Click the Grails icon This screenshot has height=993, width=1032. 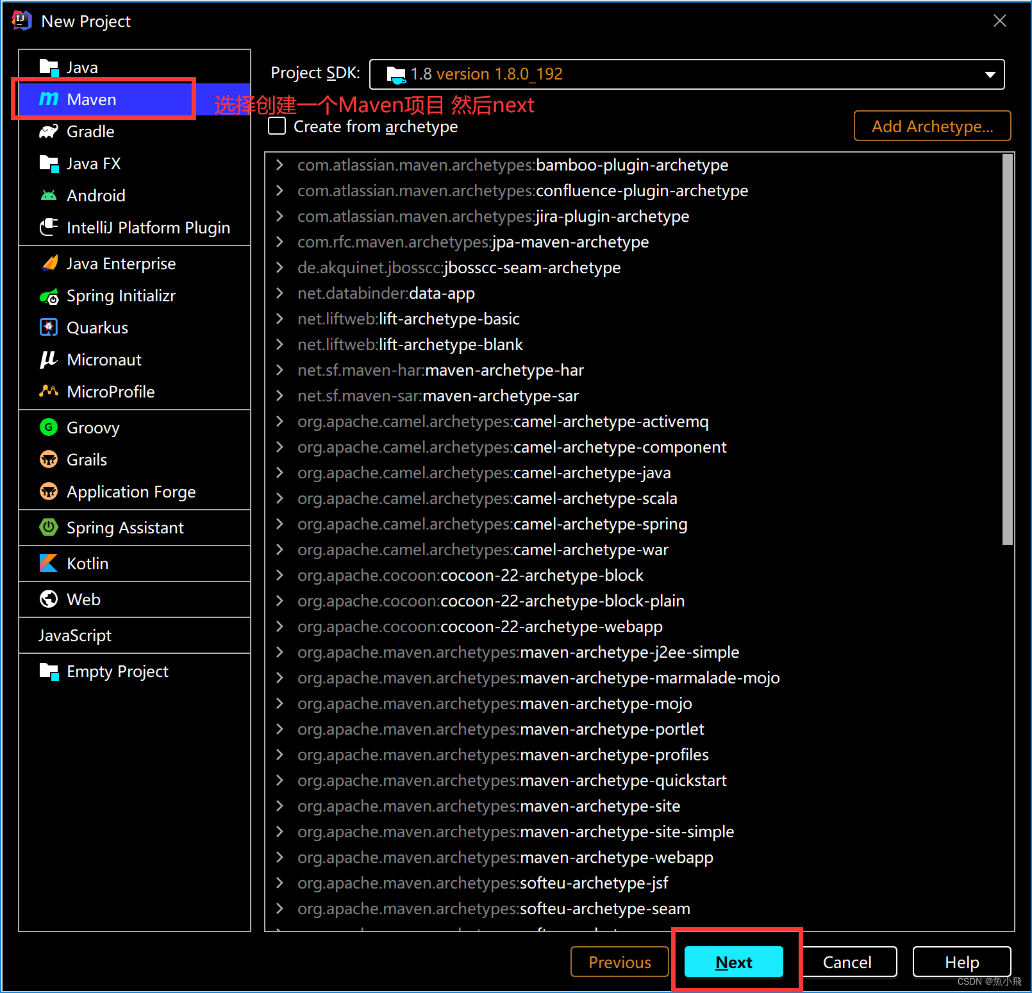pyautogui.click(x=49, y=459)
